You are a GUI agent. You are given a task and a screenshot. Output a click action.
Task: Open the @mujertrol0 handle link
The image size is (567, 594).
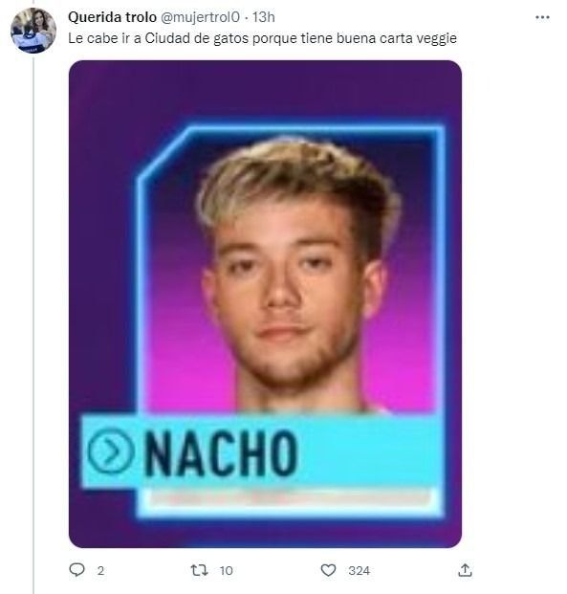tap(201, 17)
